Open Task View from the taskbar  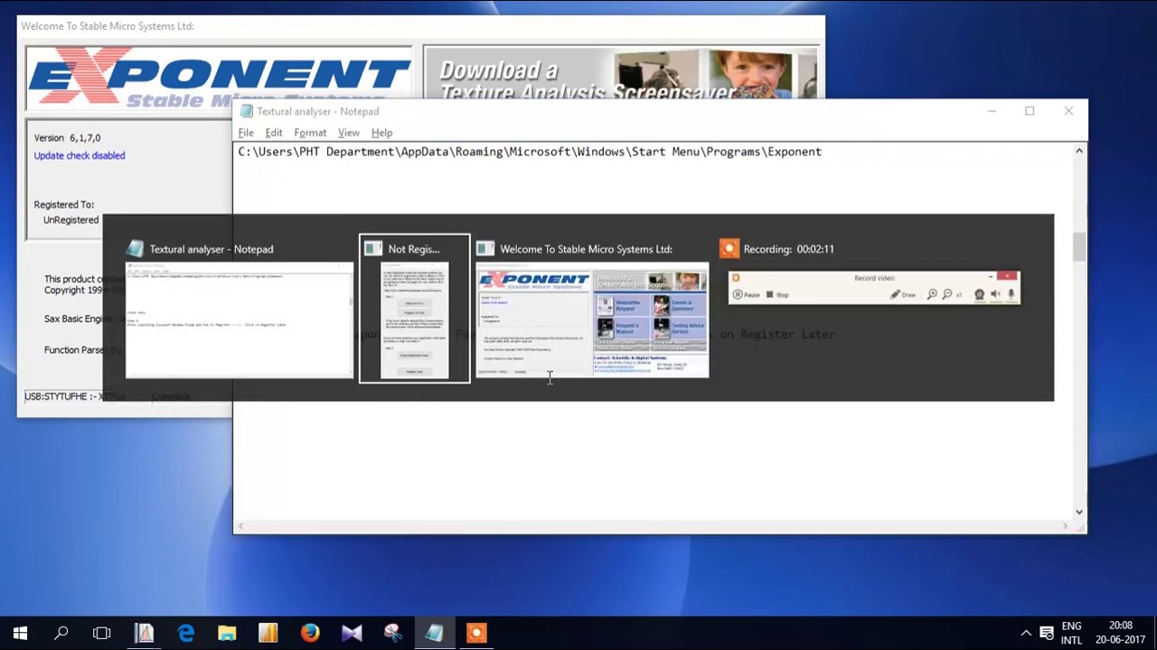(102, 633)
